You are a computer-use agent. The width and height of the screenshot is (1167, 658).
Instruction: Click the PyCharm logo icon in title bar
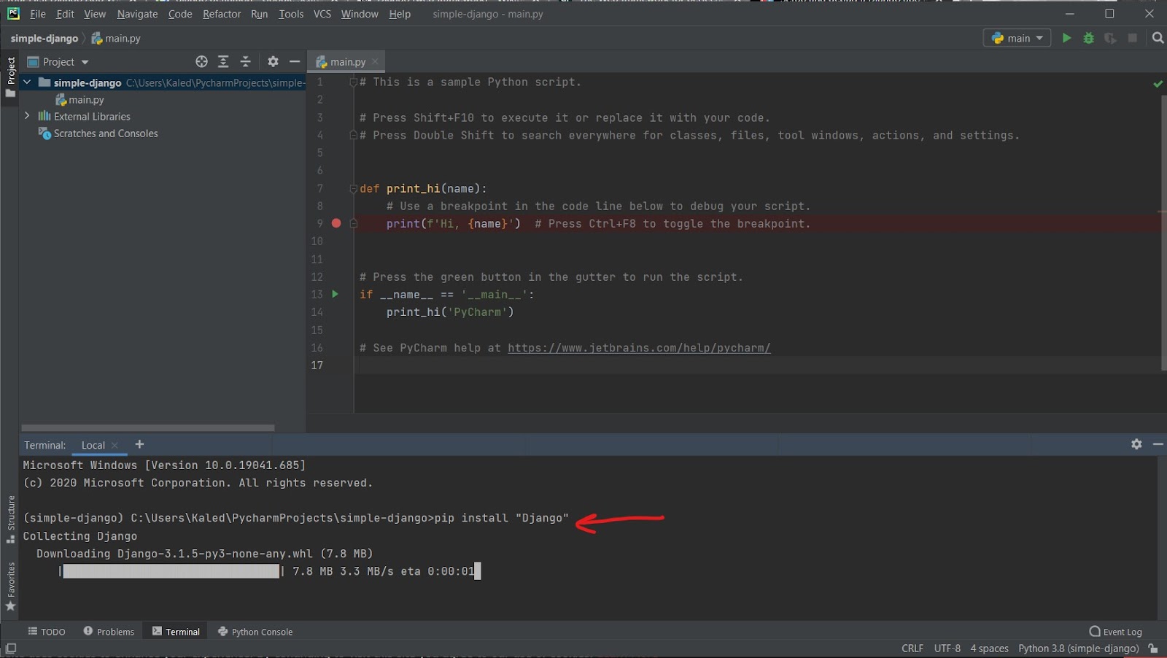tap(13, 13)
